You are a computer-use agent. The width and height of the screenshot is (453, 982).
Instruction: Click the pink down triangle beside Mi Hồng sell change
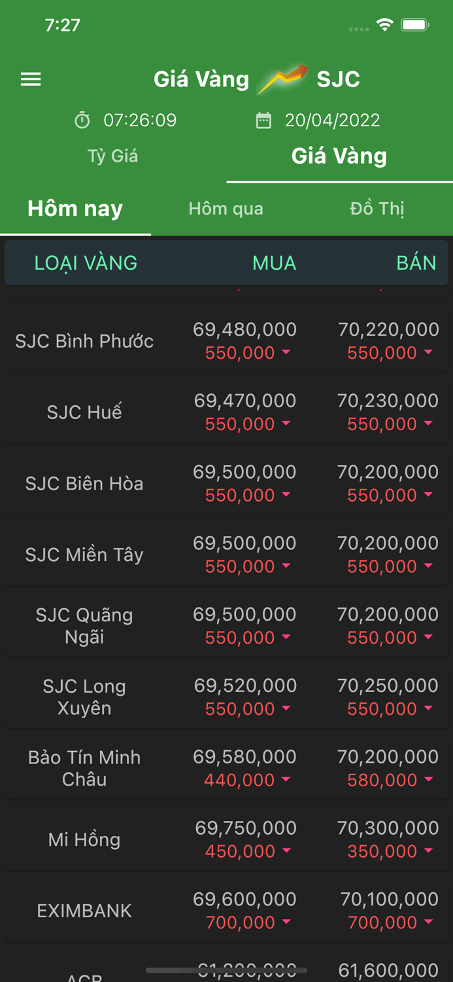point(428,851)
